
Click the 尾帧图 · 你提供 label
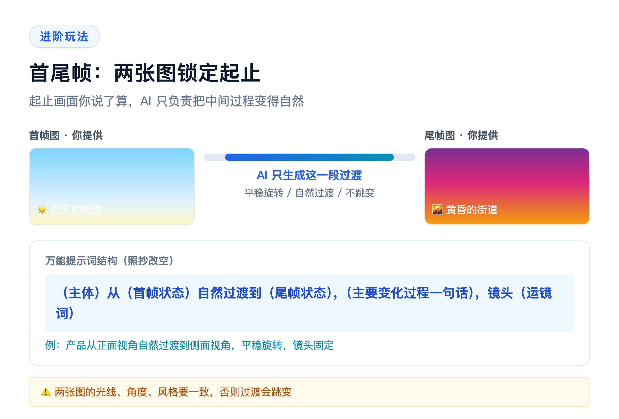[x=461, y=135]
